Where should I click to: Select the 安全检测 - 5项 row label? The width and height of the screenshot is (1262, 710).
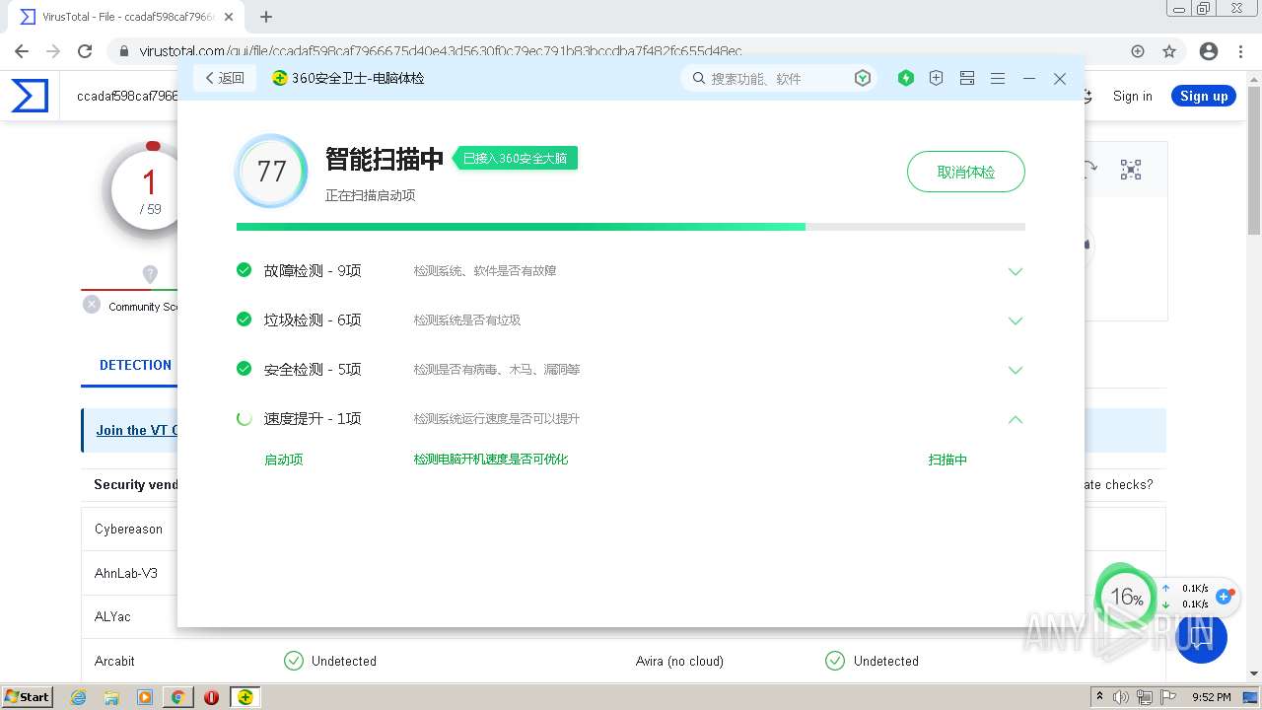click(x=313, y=369)
